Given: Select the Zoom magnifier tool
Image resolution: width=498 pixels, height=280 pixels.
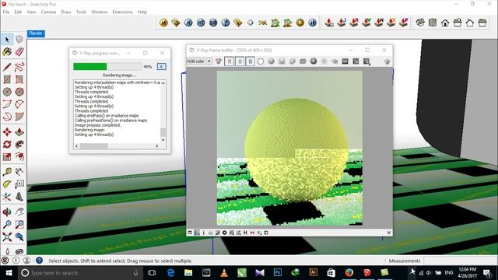Looking at the screenshot, I should (7, 225).
